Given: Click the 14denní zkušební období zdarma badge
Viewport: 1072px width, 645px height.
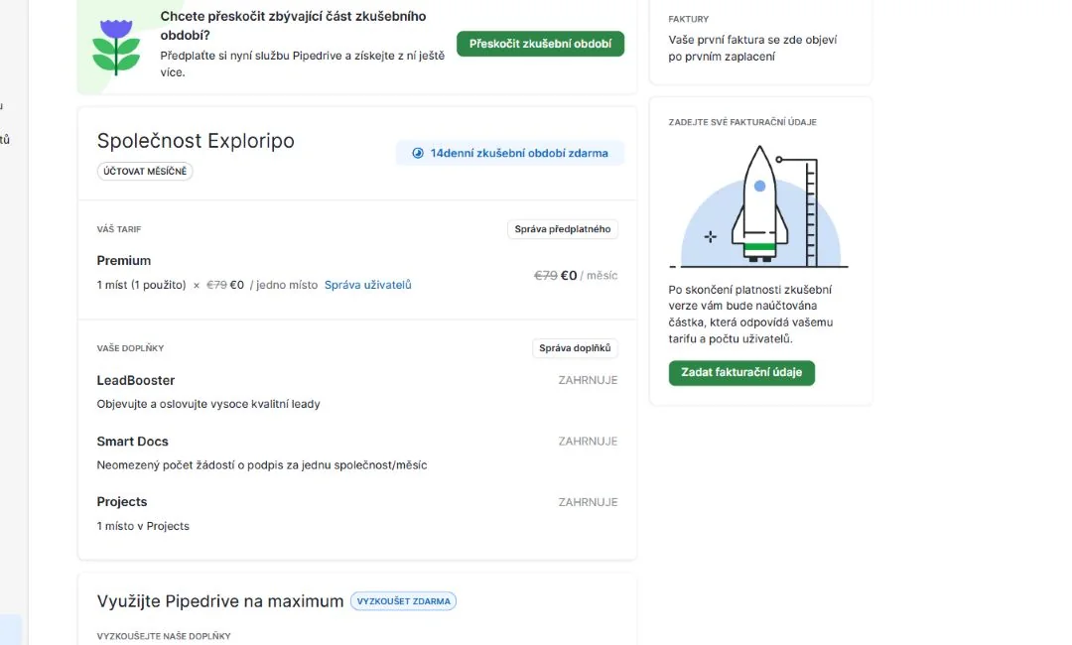Looking at the screenshot, I should tap(510, 153).
